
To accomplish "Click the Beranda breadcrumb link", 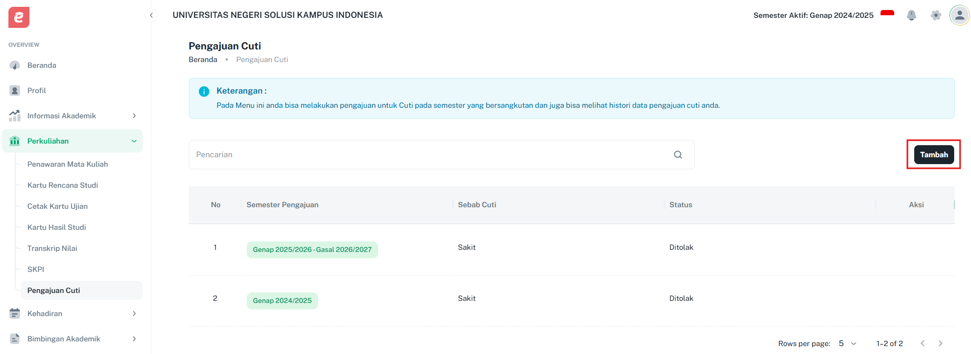I will coord(203,59).
